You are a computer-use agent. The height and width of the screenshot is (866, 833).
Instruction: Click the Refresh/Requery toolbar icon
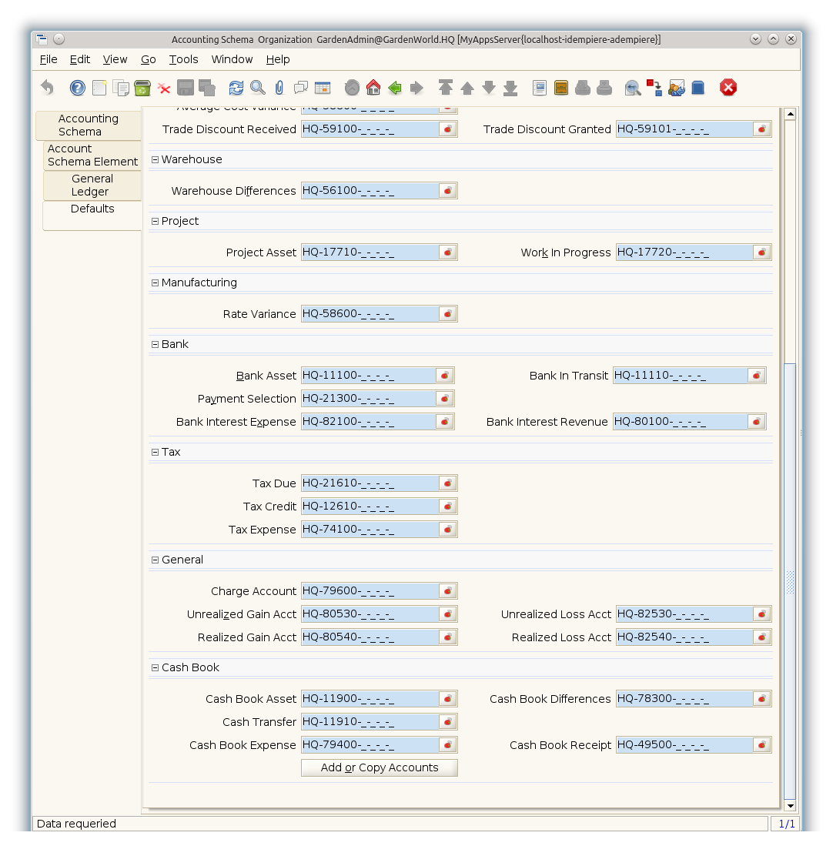tap(236, 88)
